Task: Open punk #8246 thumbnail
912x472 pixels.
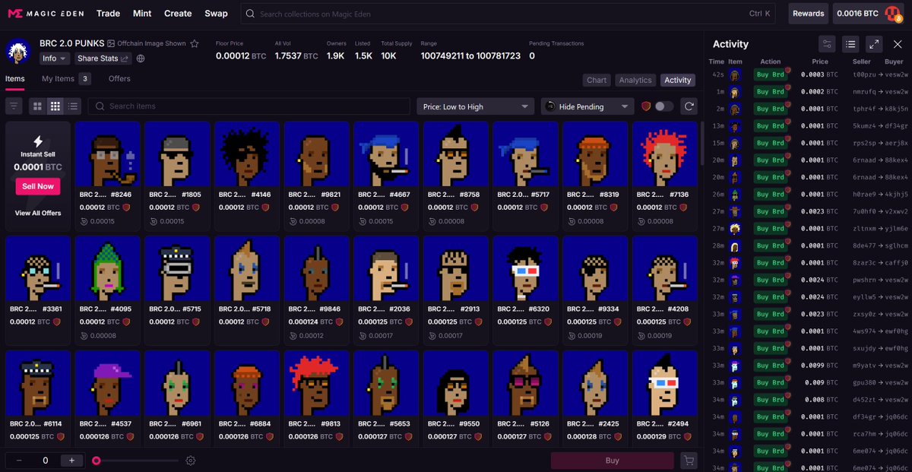Action: (107, 154)
